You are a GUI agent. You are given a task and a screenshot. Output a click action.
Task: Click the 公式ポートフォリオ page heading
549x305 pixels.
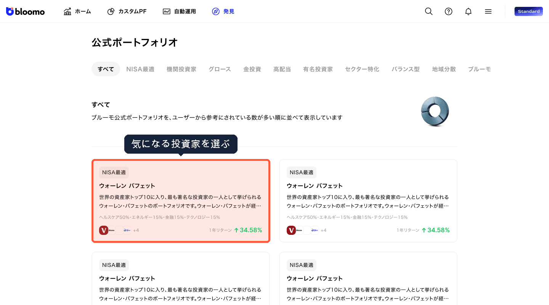coord(135,42)
